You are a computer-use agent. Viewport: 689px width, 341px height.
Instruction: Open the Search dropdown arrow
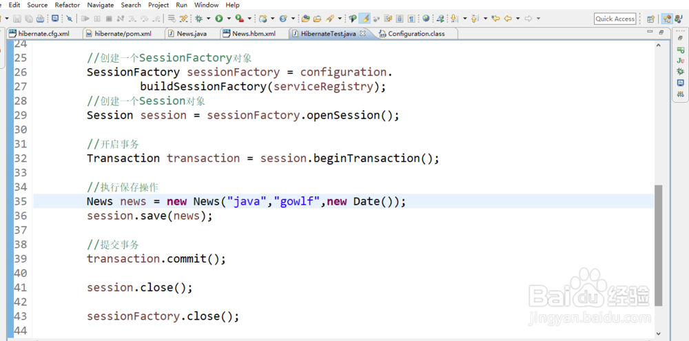pyautogui.click(x=340, y=19)
